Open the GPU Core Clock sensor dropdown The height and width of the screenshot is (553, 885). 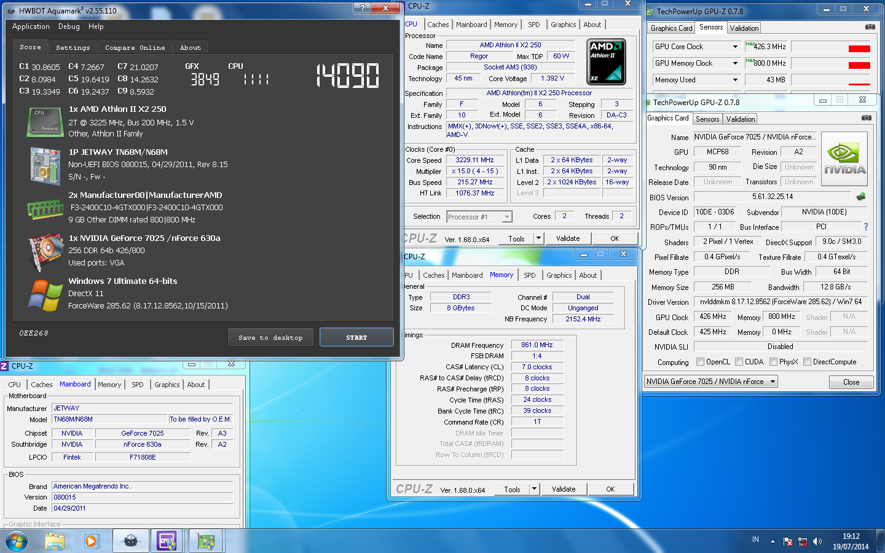click(x=735, y=47)
